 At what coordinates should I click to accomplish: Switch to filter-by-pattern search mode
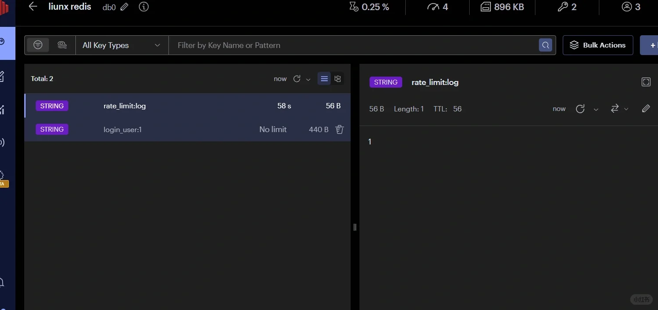point(38,45)
